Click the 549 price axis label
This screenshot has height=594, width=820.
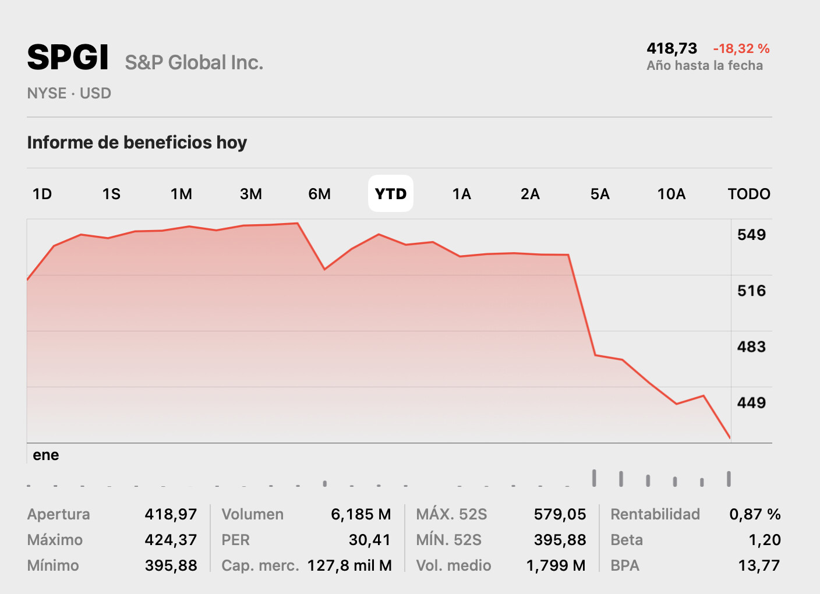click(x=751, y=235)
